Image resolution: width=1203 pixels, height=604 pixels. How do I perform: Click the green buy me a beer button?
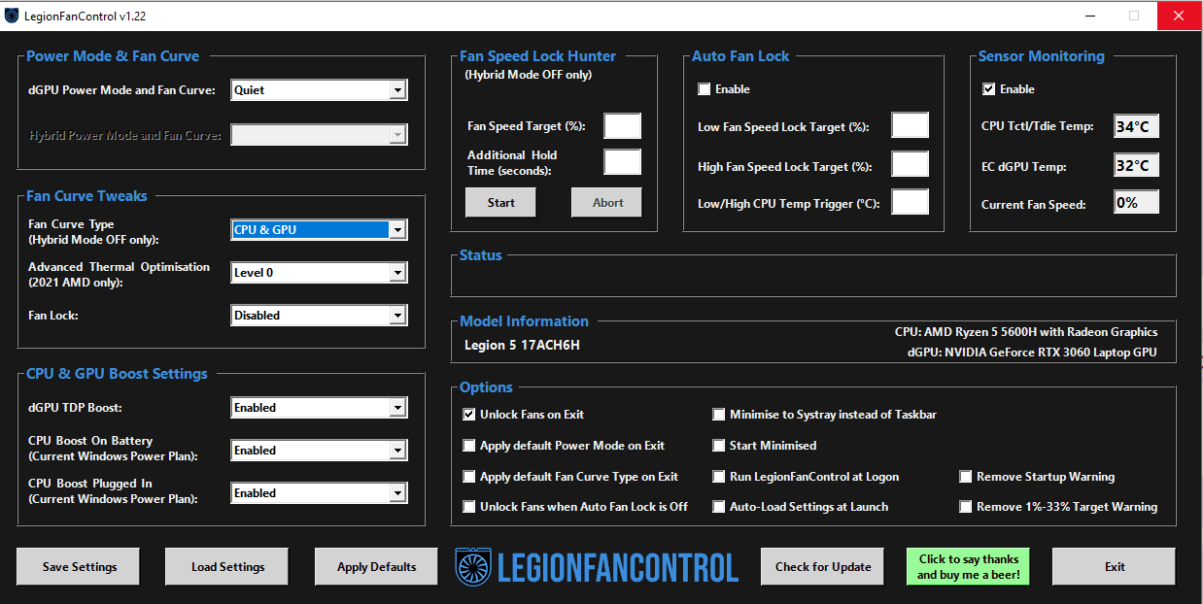click(x=969, y=567)
